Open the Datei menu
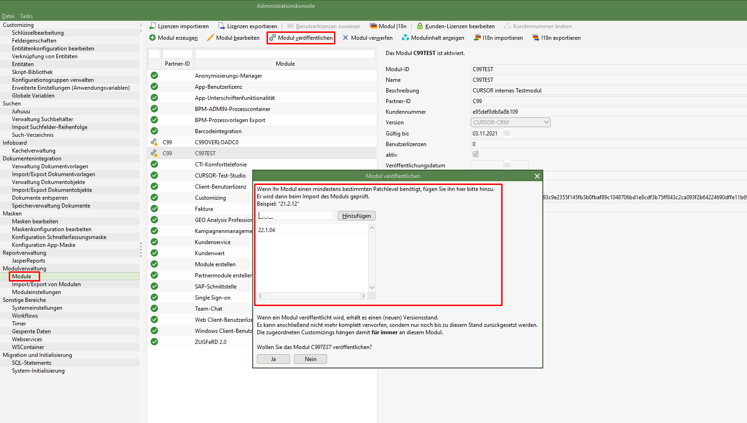The height and width of the screenshot is (423, 747). pyautogui.click(x=8, y=16)
